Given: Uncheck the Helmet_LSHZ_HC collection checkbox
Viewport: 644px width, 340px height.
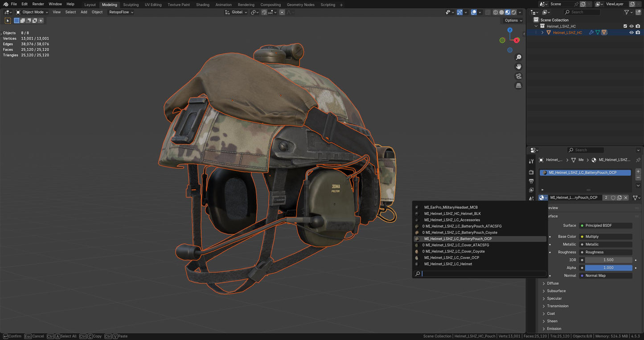Looking at the screenshot, I should click(x=625, y=26).
